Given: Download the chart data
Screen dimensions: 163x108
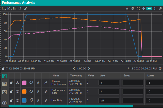Looking at the screenshot, I should click(x=127, y=9).
